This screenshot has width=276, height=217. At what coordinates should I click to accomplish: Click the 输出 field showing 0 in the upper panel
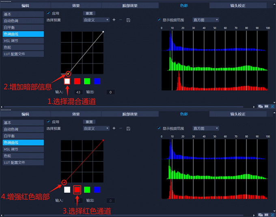pyautogui.click(x=110, y=92)
